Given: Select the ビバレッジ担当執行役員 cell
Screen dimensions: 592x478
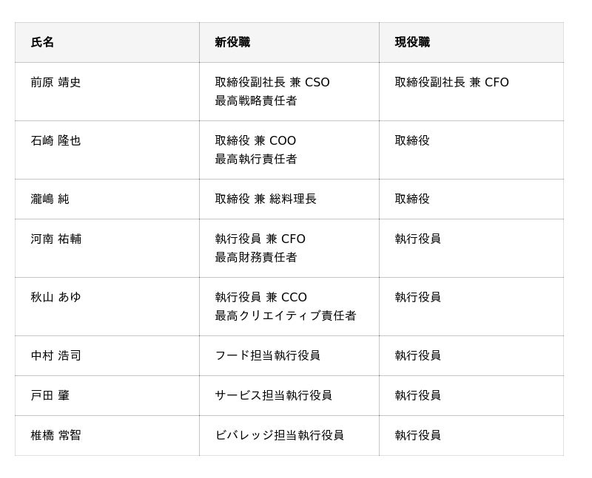Looking at the screenshot, I should point(279,436).
